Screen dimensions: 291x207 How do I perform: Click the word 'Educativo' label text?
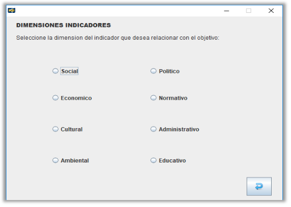point(172,160)
